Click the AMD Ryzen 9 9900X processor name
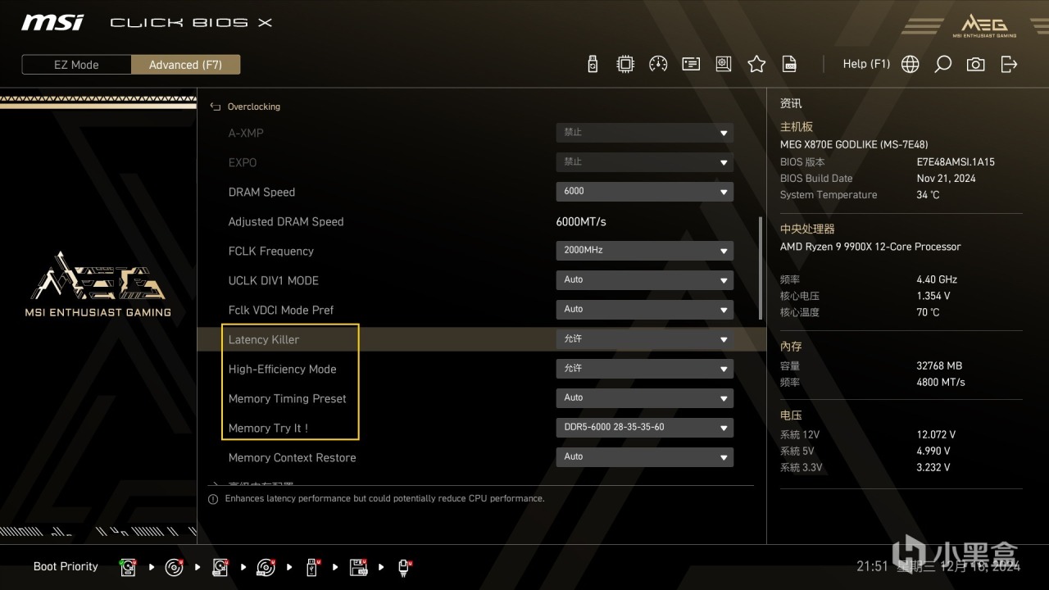 click(870, 247)
